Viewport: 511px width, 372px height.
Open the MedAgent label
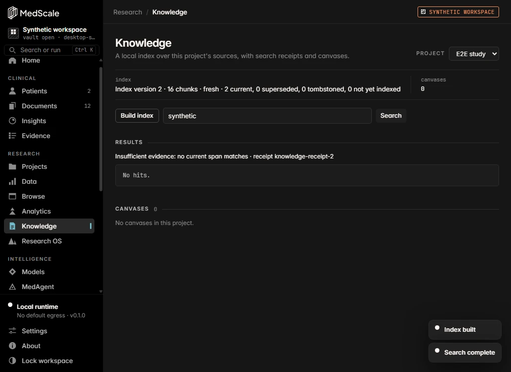[x=38, y=287]
